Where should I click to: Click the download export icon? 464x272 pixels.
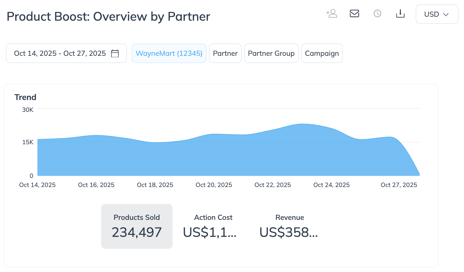pyautogui.click(x=400, y=14)
